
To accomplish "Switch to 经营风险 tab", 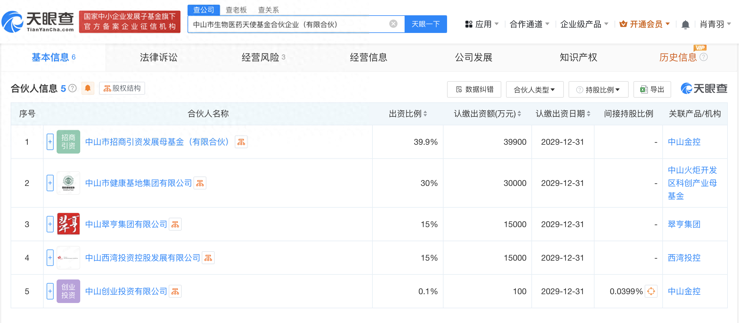I will 263,57.
